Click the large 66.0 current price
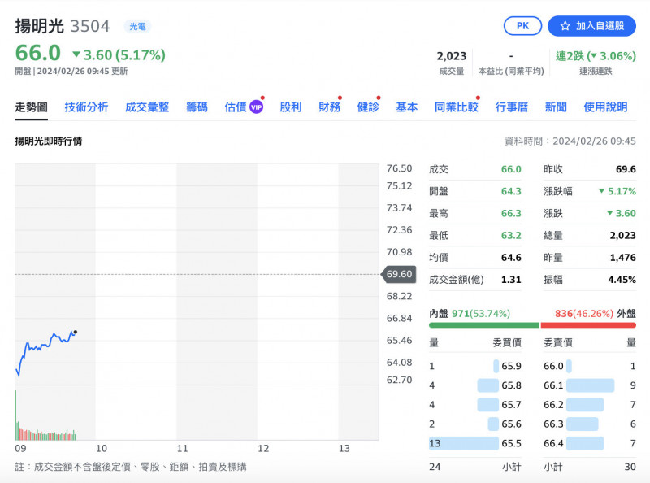This screenshot has height=483, width=650. click(37, 53)
